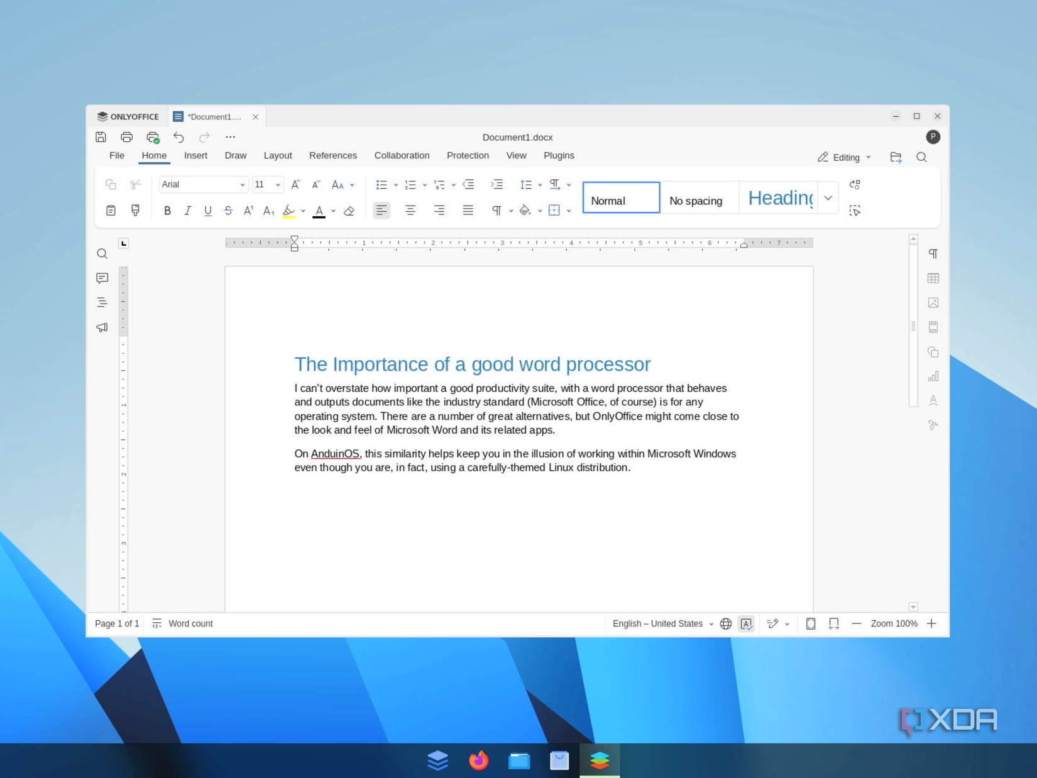1037x778 pixels.
Task: Open Image settings in the right sidebar
Action: click(934, 302)
